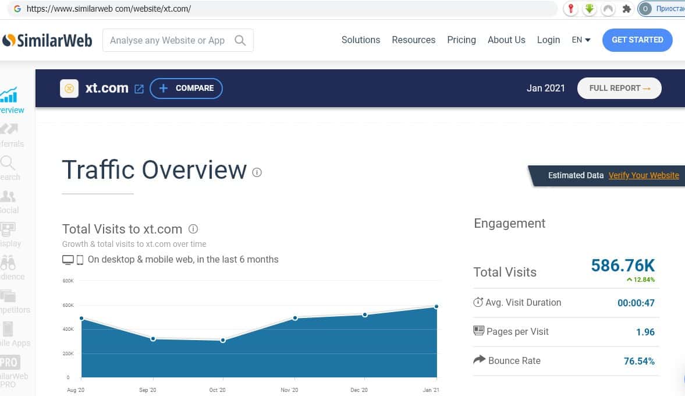Open the About Us menu

(506, 40)
